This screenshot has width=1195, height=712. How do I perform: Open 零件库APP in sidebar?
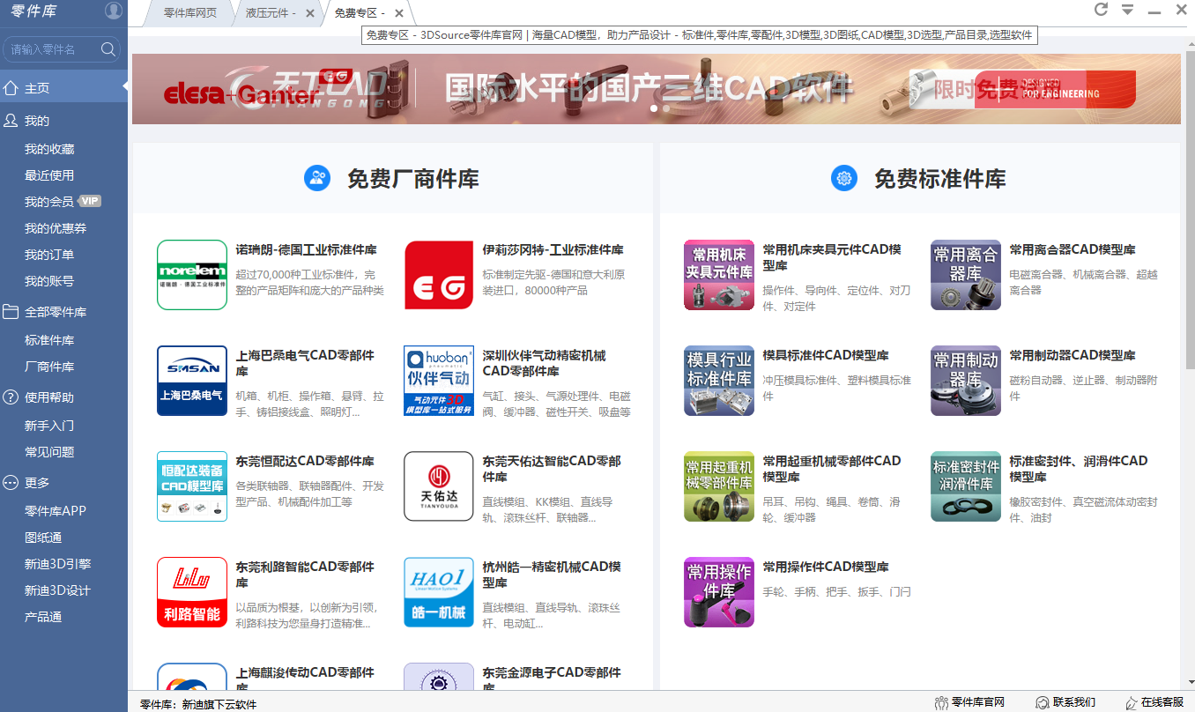(x=56, y=511)
